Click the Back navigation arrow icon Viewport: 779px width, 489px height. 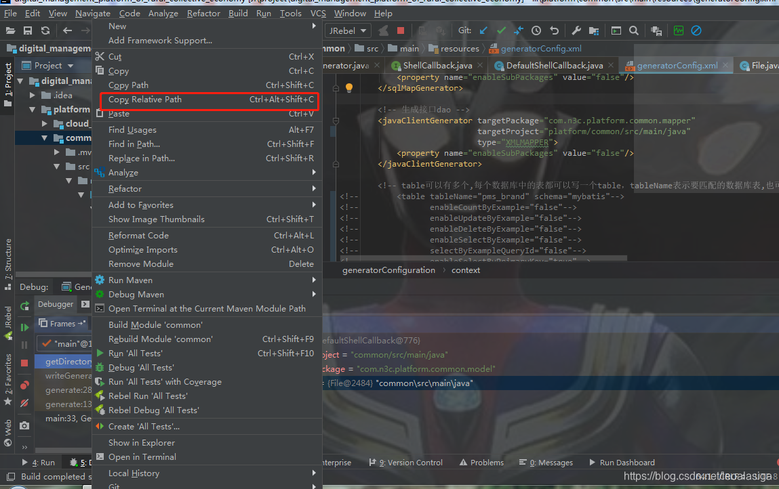[x=68, y=30]
